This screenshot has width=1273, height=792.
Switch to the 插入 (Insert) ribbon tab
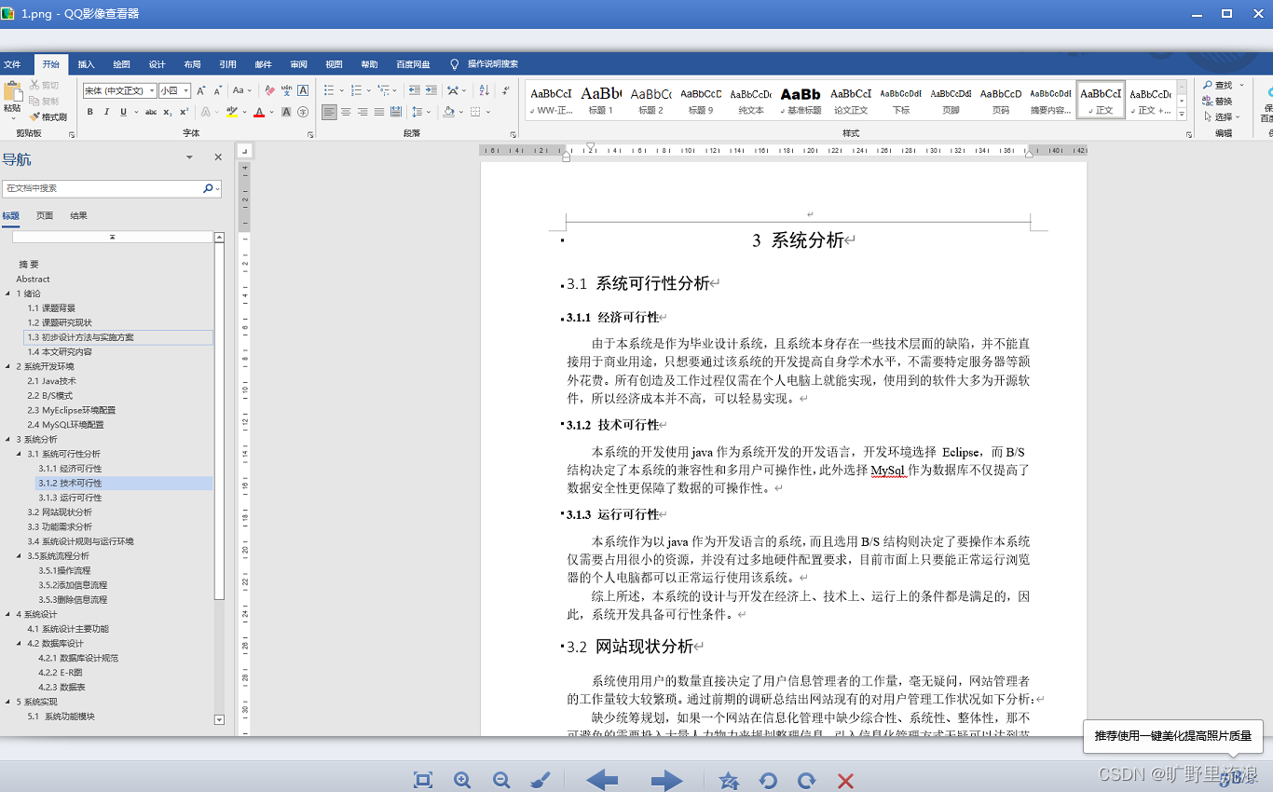(86, 64)
